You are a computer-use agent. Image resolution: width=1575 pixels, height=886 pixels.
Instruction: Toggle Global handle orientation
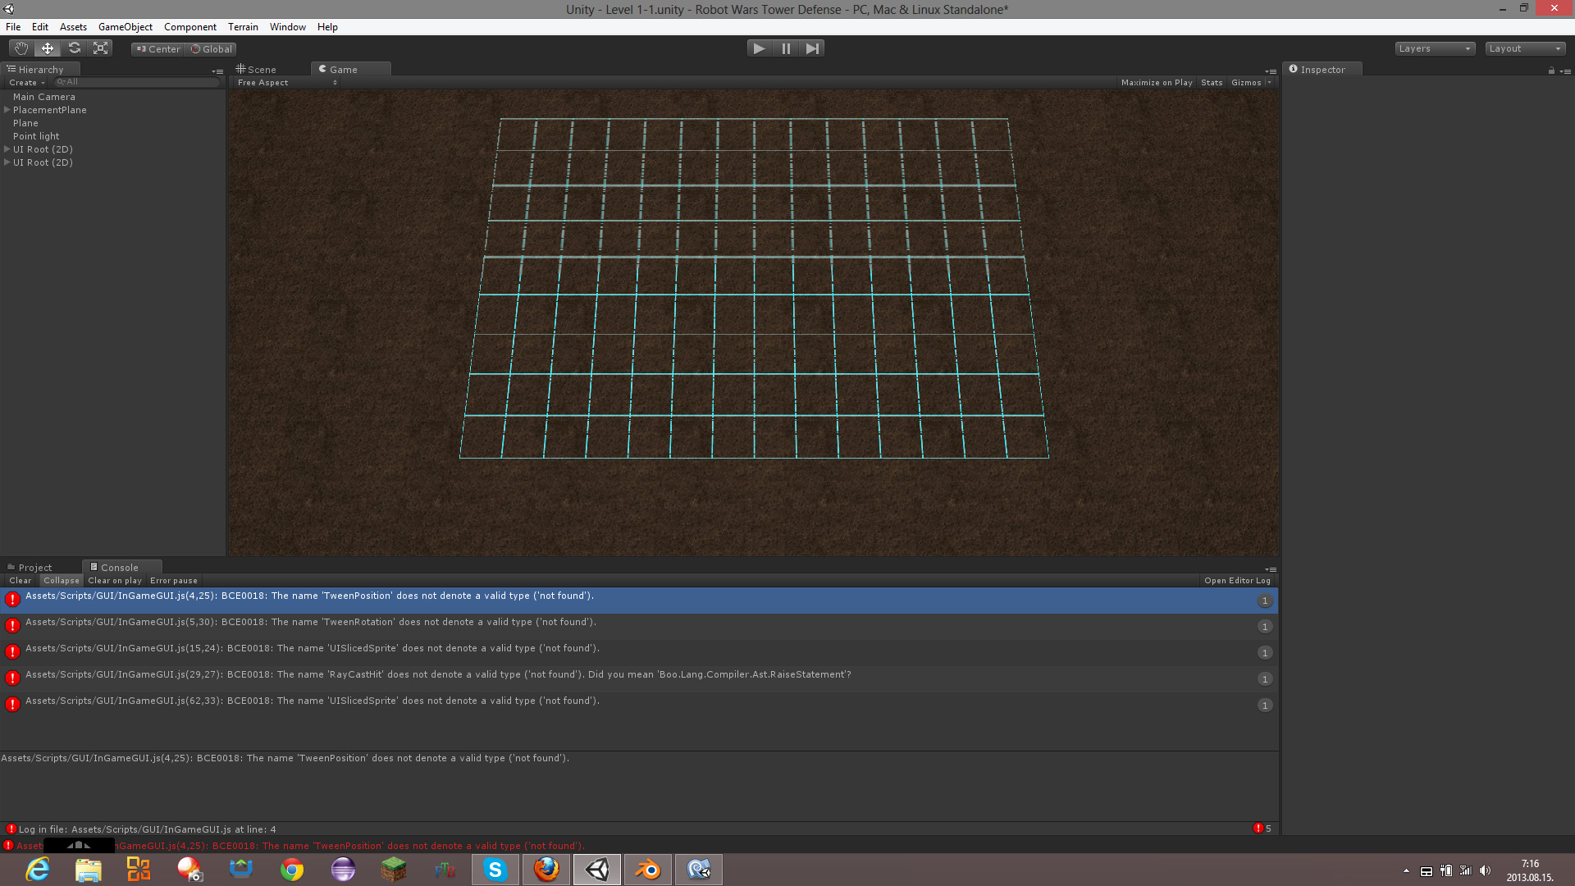pos(212,49)
